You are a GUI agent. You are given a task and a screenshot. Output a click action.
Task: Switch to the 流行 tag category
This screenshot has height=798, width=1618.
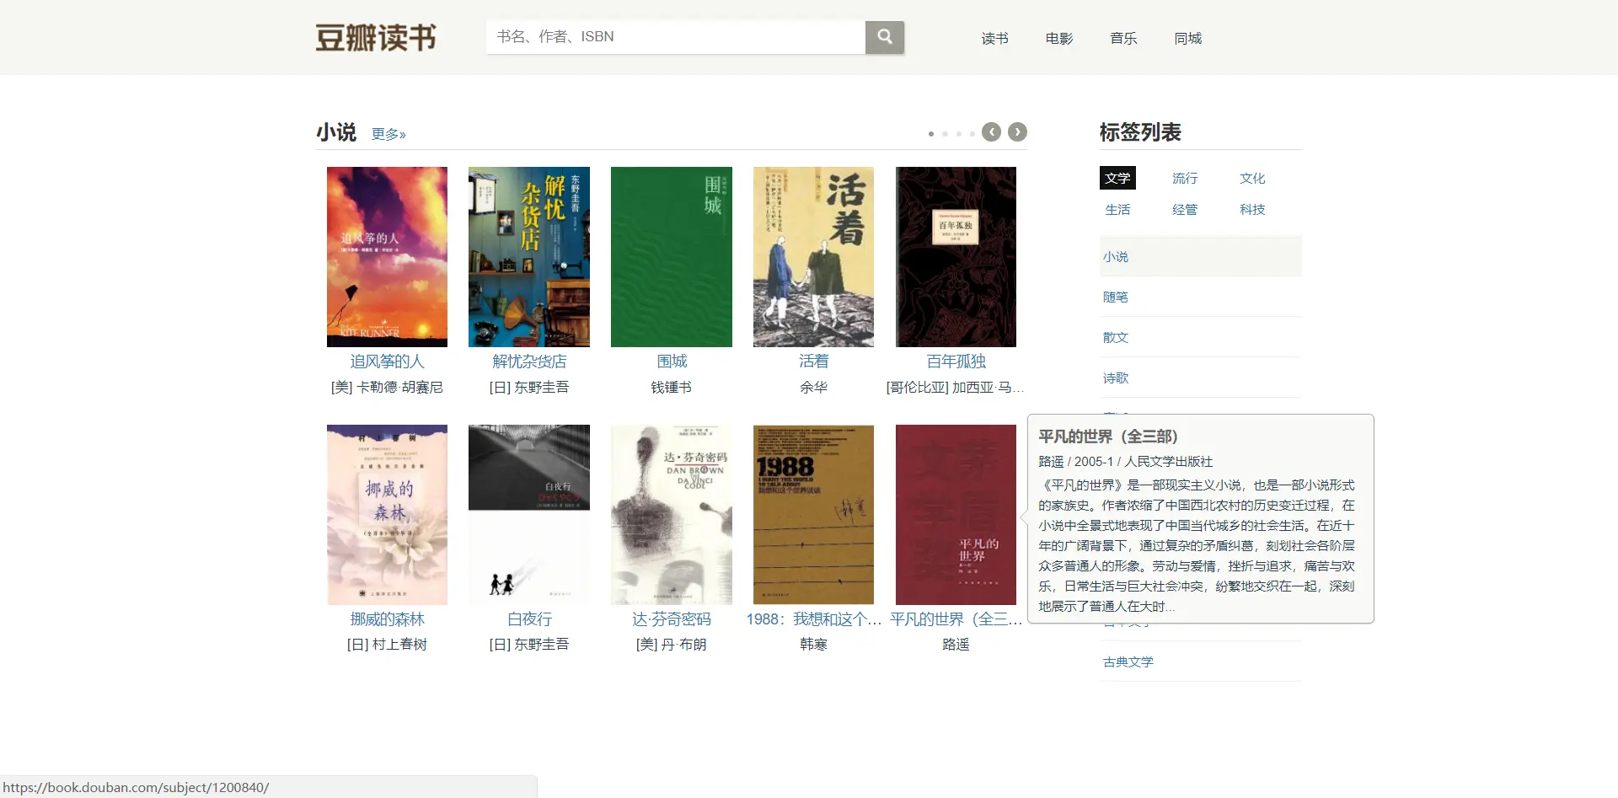tap(1185, 178)
